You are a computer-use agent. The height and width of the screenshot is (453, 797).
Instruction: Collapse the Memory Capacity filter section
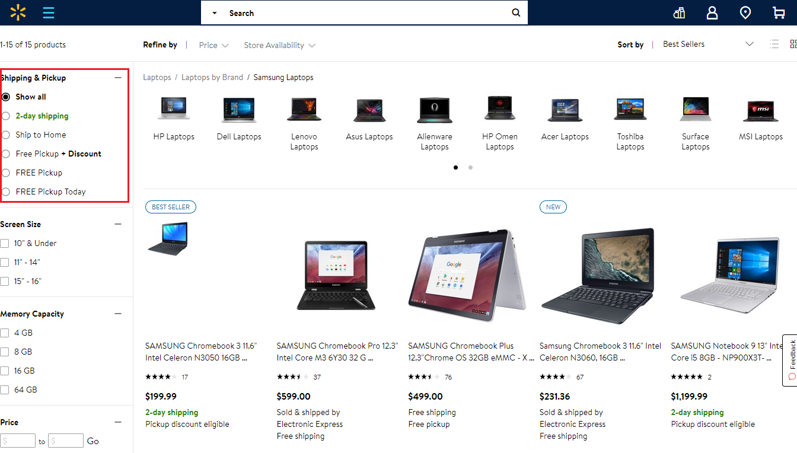point(118,314)
